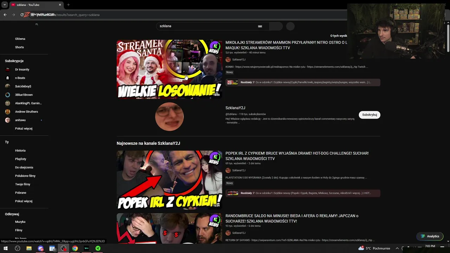The image size is (450, 253).
Task: Open the Windows Start menu
Action: click(x=6, y=248)
